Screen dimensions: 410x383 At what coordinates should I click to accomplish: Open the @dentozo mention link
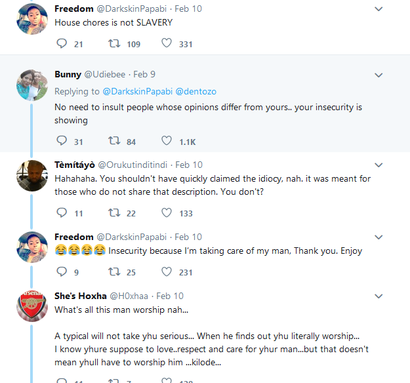196,91
